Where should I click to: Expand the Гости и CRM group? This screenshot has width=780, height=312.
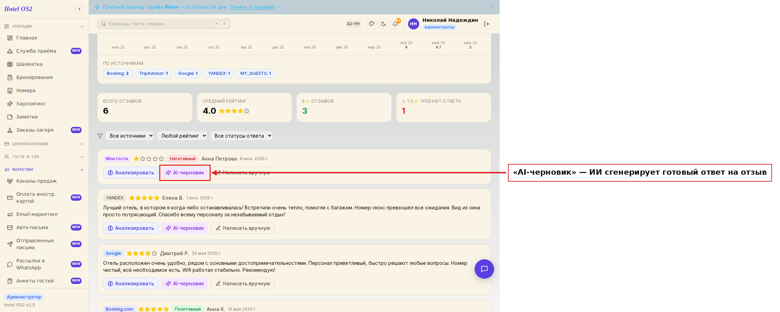pyautogui.click(x=44, y=157)
